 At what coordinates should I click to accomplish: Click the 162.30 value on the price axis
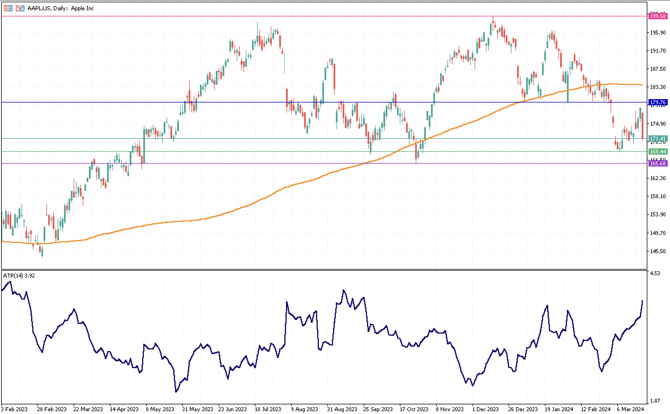658,178
